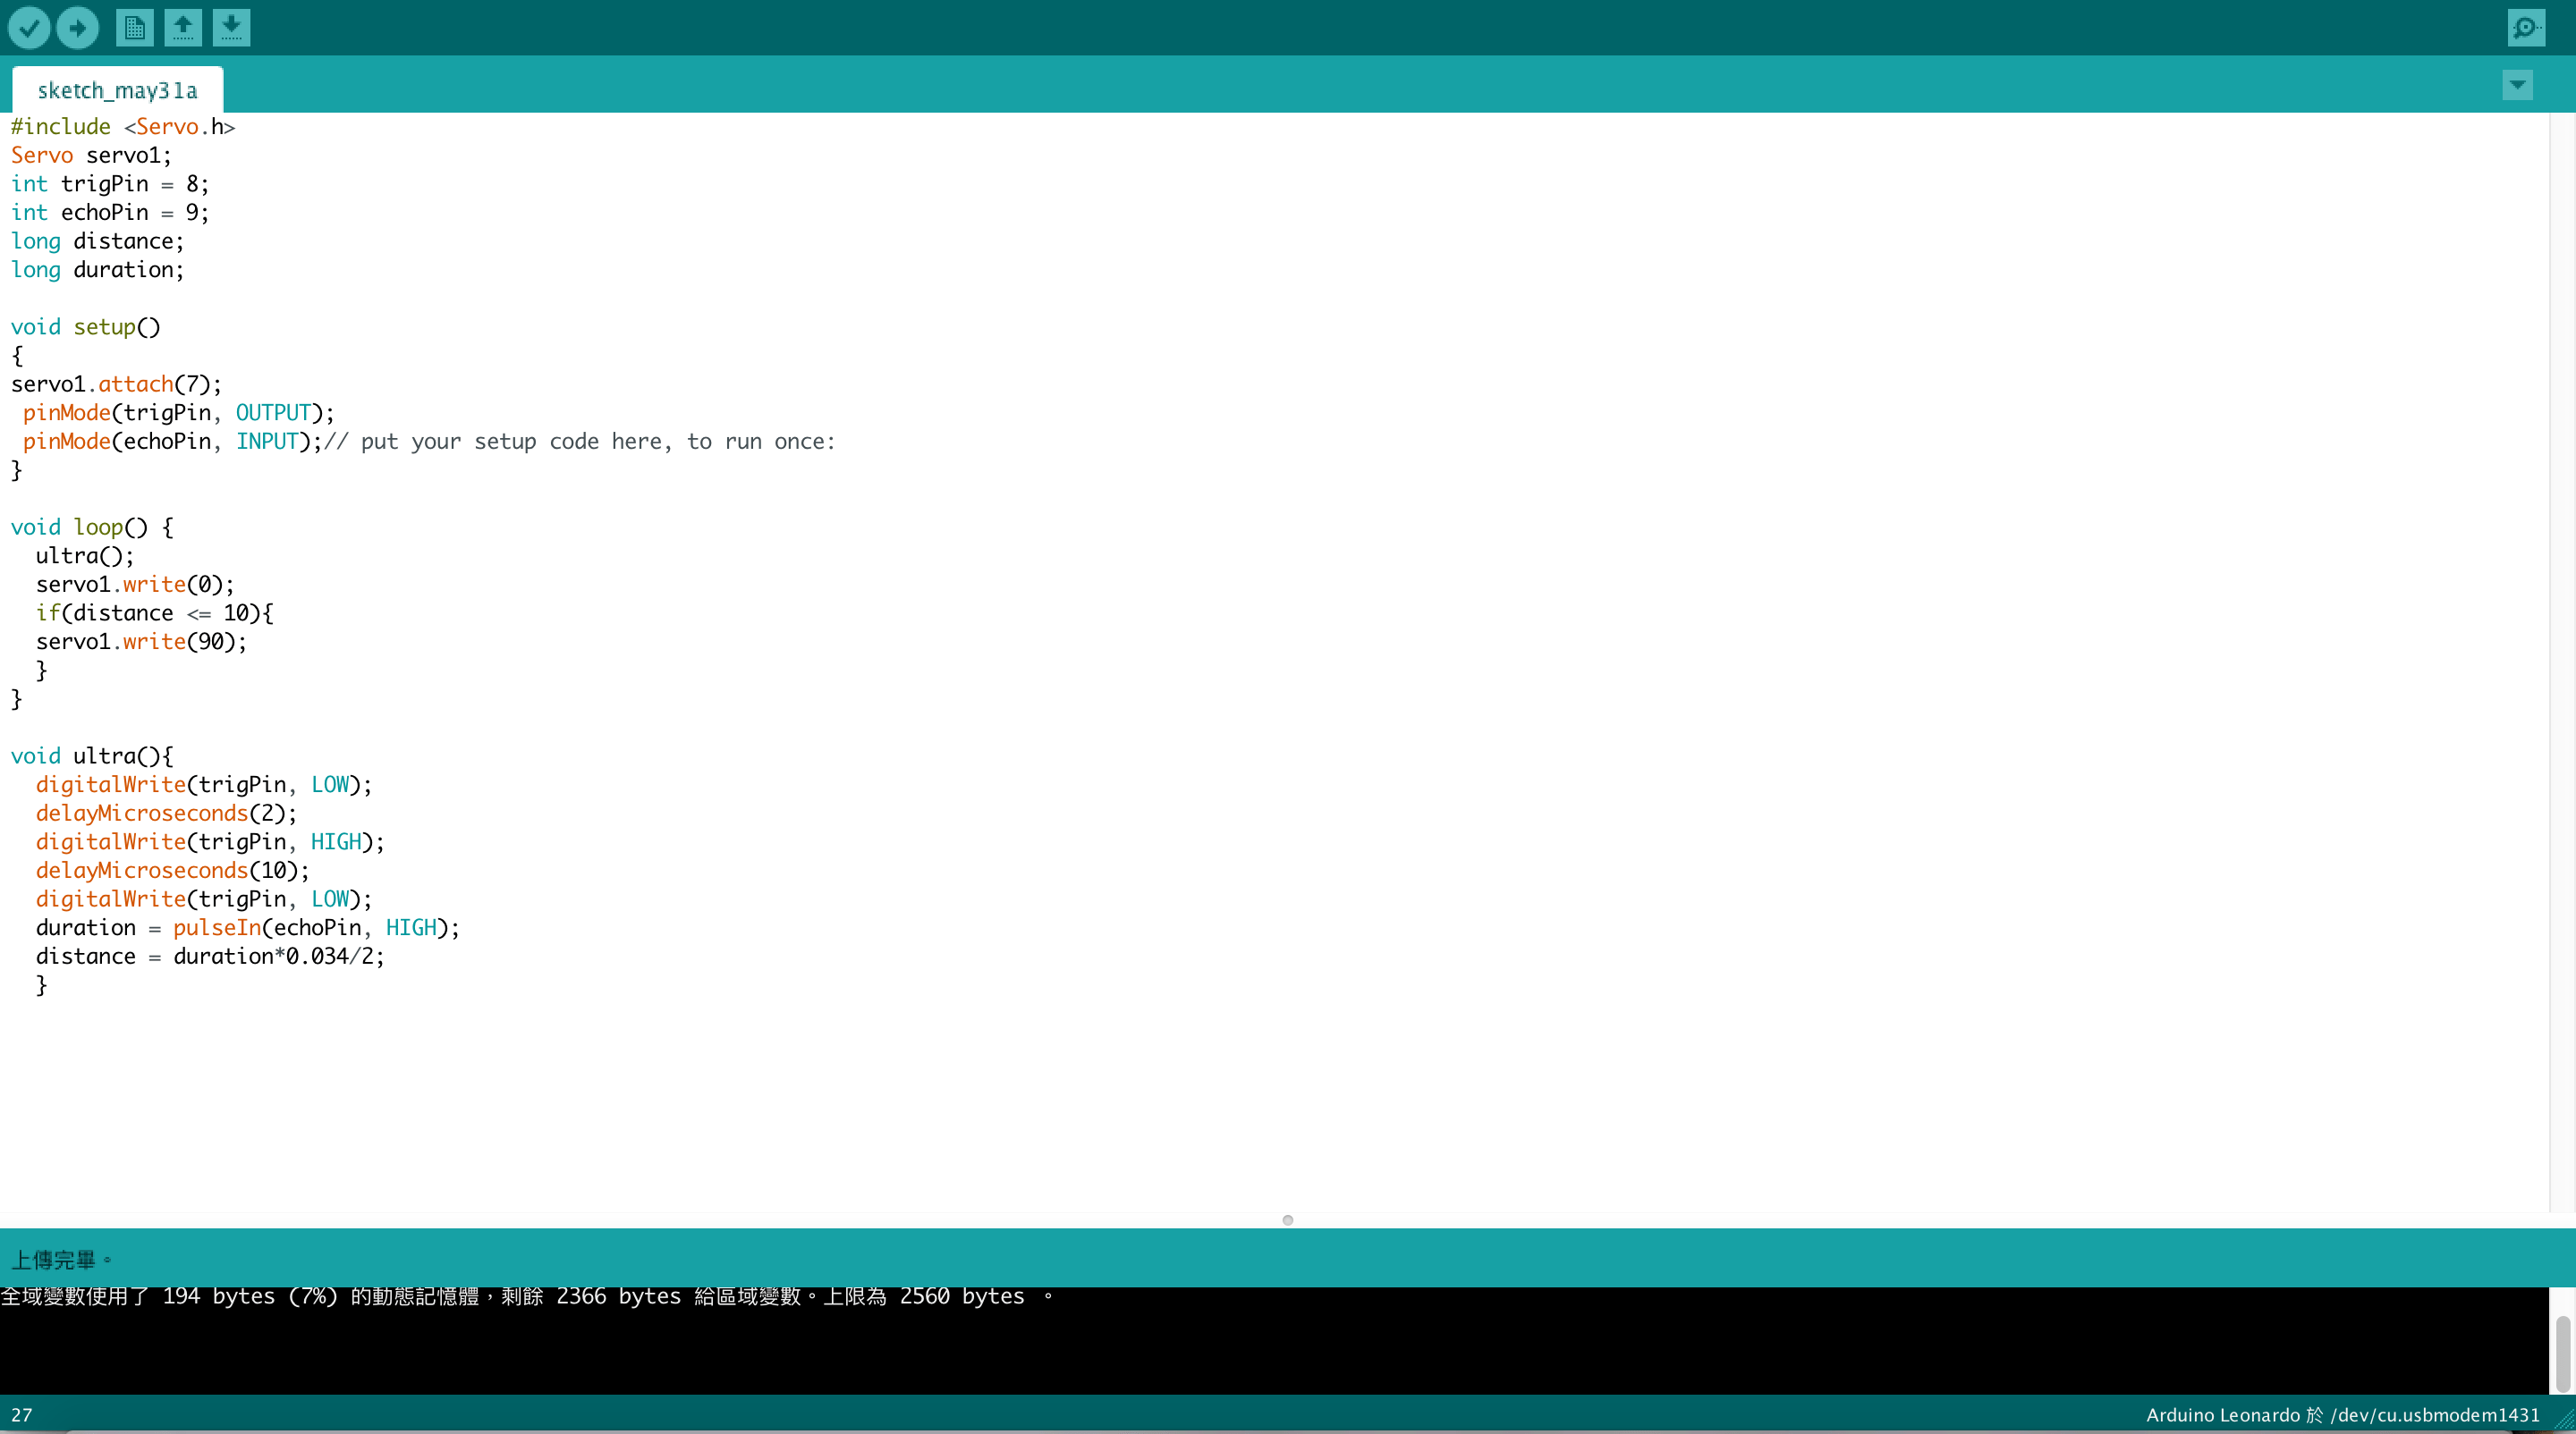Click the editor-console divider handle dot
The height and width of the screenshot is (1434, 2576).
coord(1287,1220)
